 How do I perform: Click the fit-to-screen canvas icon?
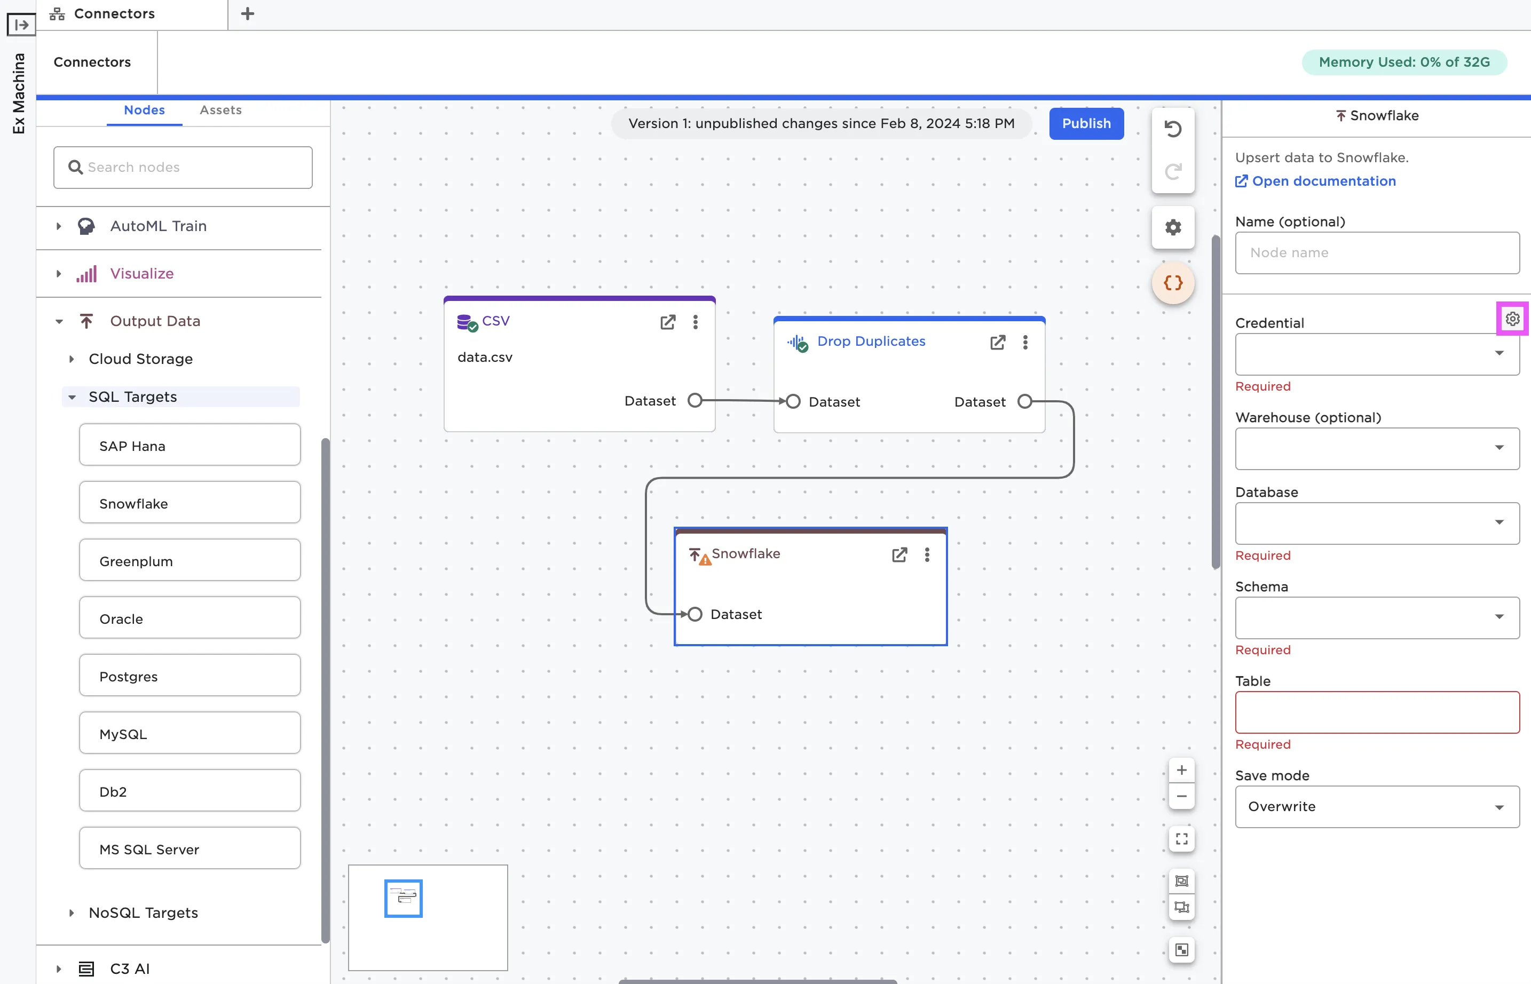pyautogui.click(x=1181, y=839)
